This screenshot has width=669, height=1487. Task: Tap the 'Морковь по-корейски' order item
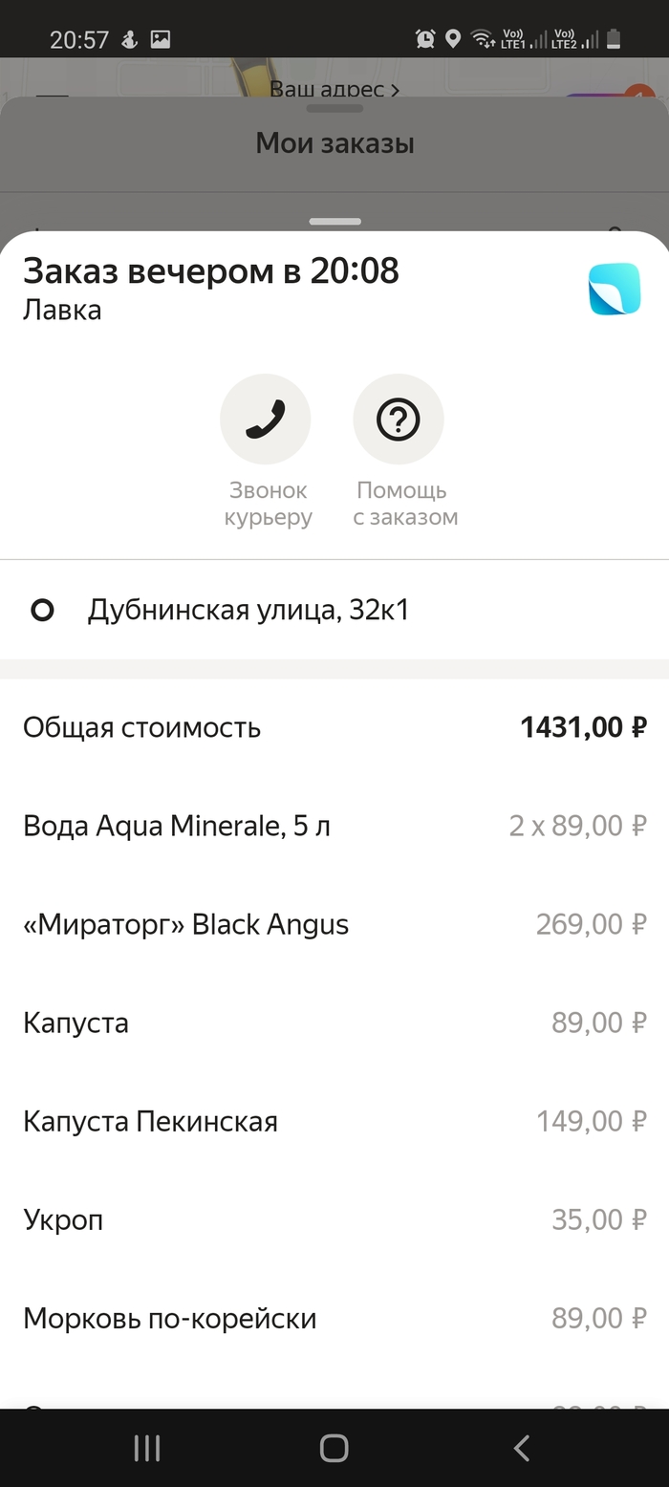click(169, 1319)
